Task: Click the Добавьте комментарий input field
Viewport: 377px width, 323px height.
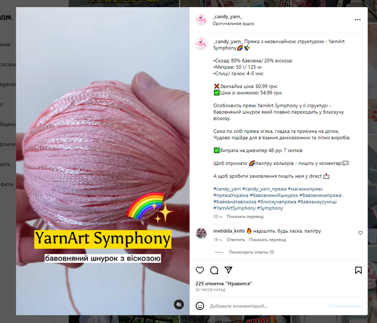Action: tap(267, 306)
